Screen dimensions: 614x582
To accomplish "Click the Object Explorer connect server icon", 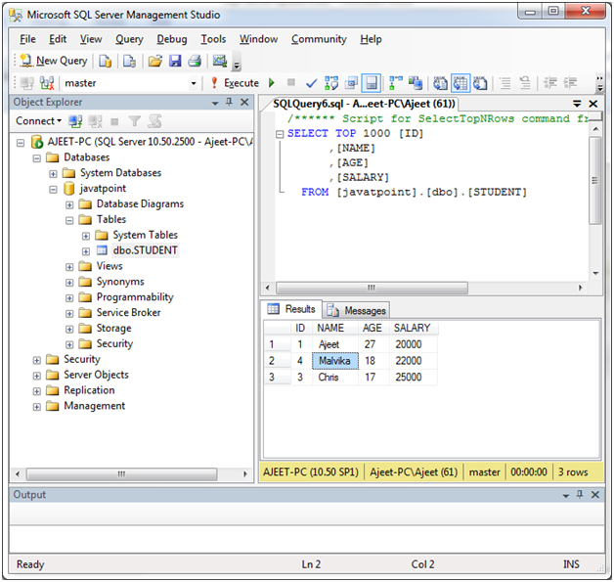I will pos(75,121).
